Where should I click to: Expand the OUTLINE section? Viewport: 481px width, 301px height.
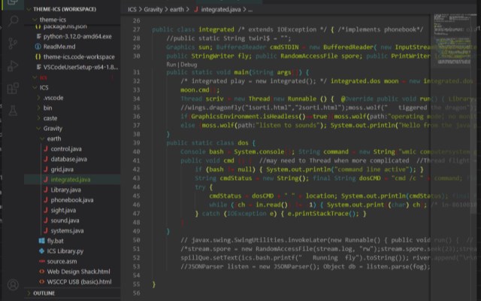pyautogui.click(x=44, y=293)
